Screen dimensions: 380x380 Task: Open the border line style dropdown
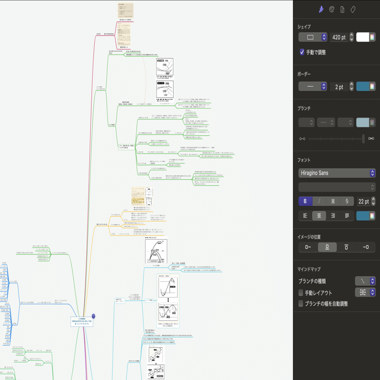coord(313,86)
